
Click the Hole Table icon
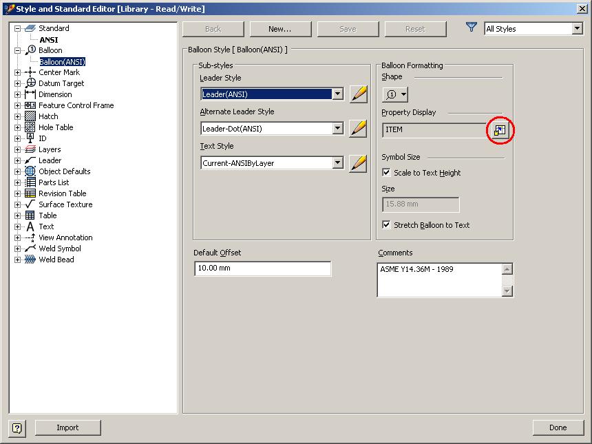[30, 127]
